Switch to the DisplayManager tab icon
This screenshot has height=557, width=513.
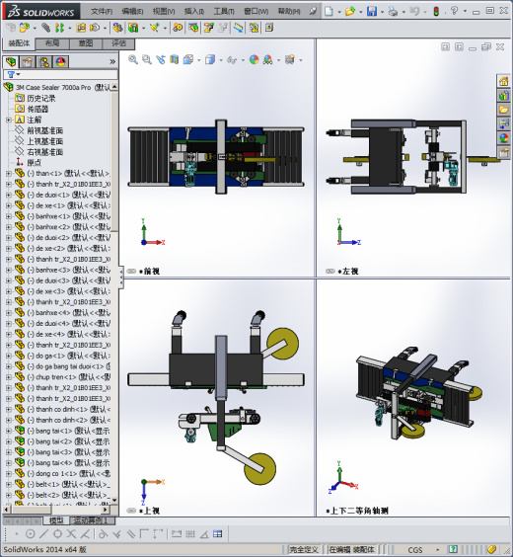click(60, 62)
